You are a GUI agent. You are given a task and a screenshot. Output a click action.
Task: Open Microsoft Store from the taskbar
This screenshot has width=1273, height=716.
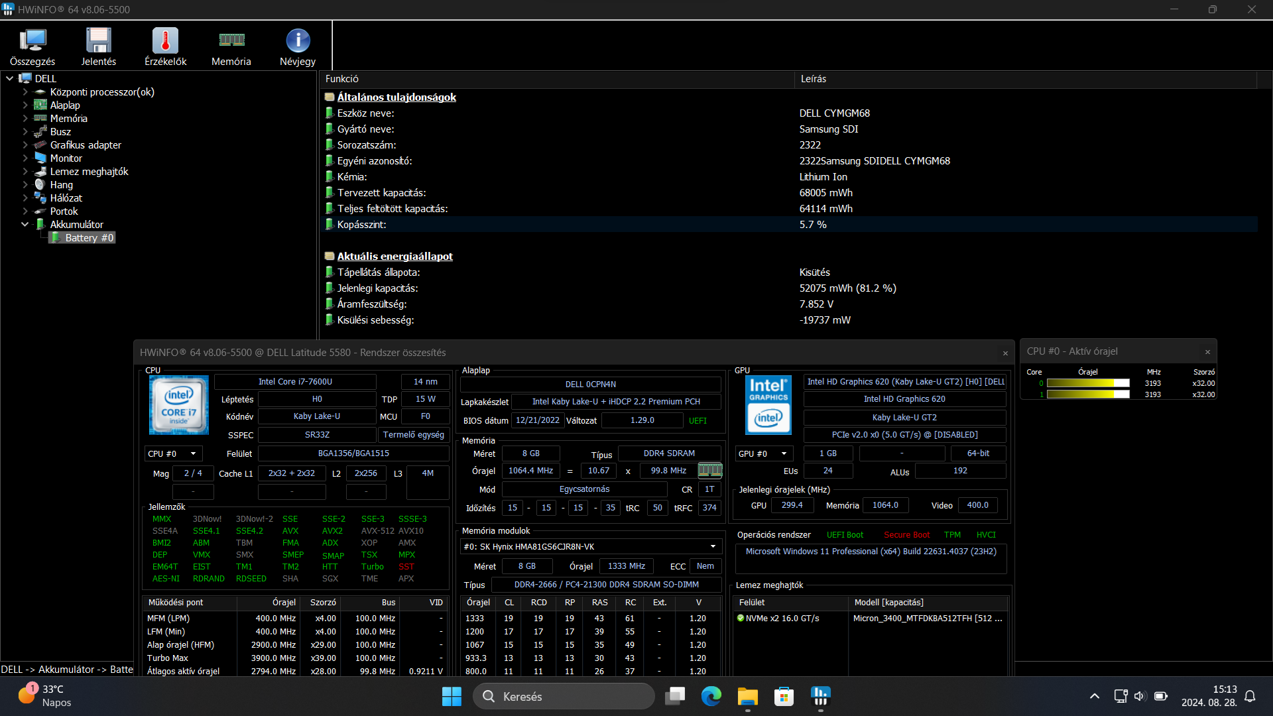click(x=784, y=696)
